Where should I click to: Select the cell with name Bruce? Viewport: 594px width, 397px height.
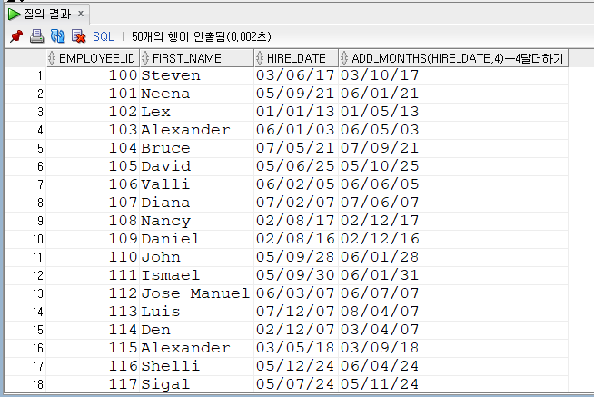tap(196, 148)
